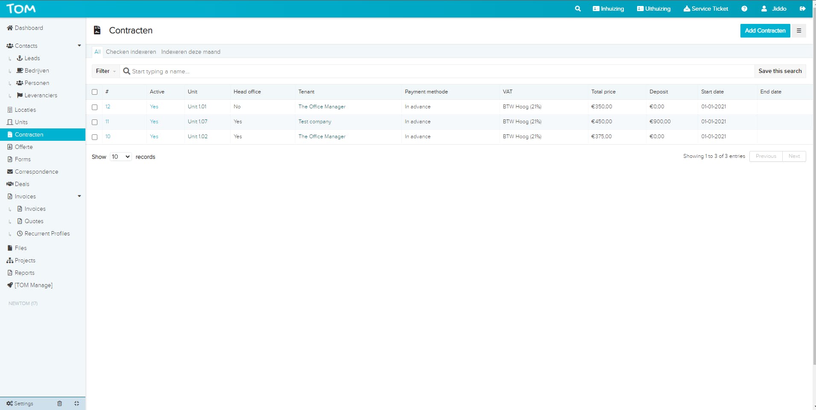Open contract number 12 link

[x=108, y=107]
